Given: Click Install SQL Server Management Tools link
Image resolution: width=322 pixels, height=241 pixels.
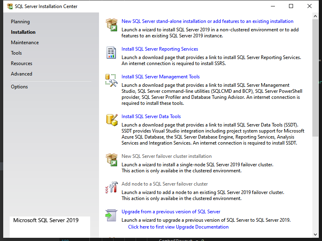Looking at the screenshot, I should pyautogui.click(x=161, y=77).
